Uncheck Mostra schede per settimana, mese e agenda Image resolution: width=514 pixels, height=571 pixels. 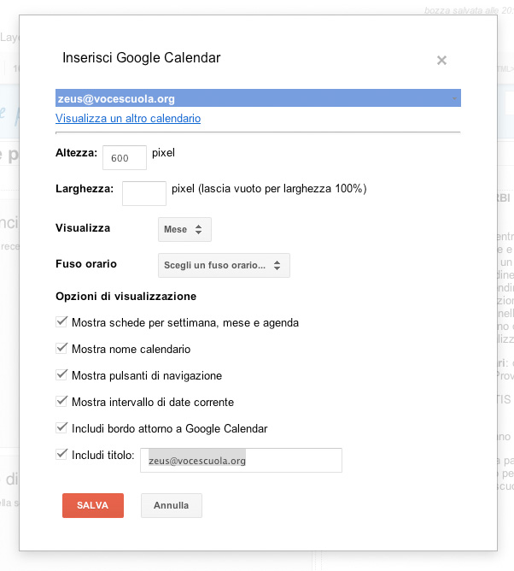tap(61, 322)
